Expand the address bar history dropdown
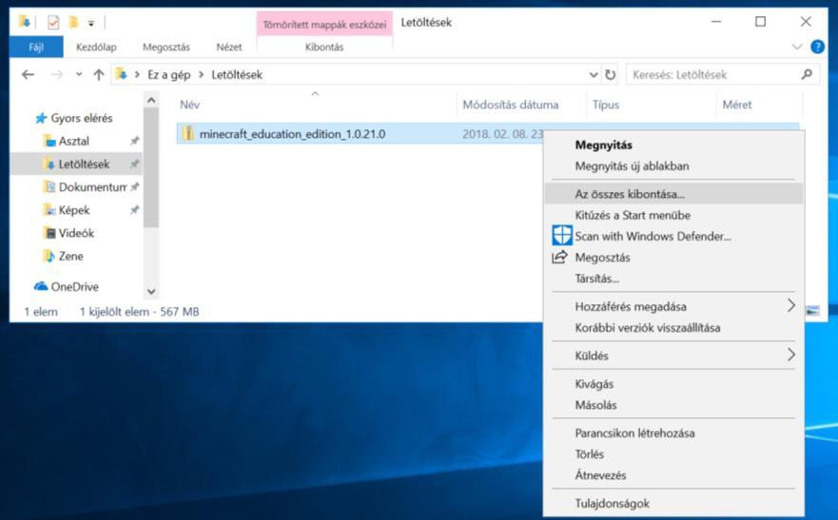Image resolution: width=838 pixels, height=520 pixels. 594,75
